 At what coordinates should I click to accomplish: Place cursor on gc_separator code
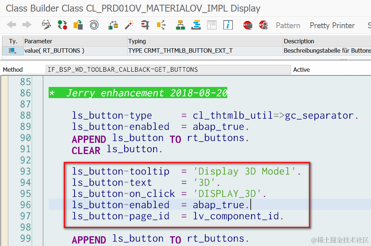[319, 116]
